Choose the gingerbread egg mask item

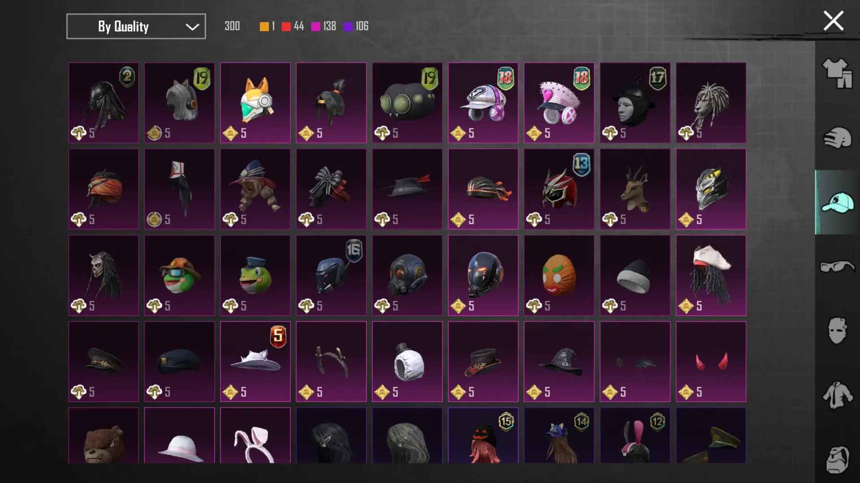[559, 275]
